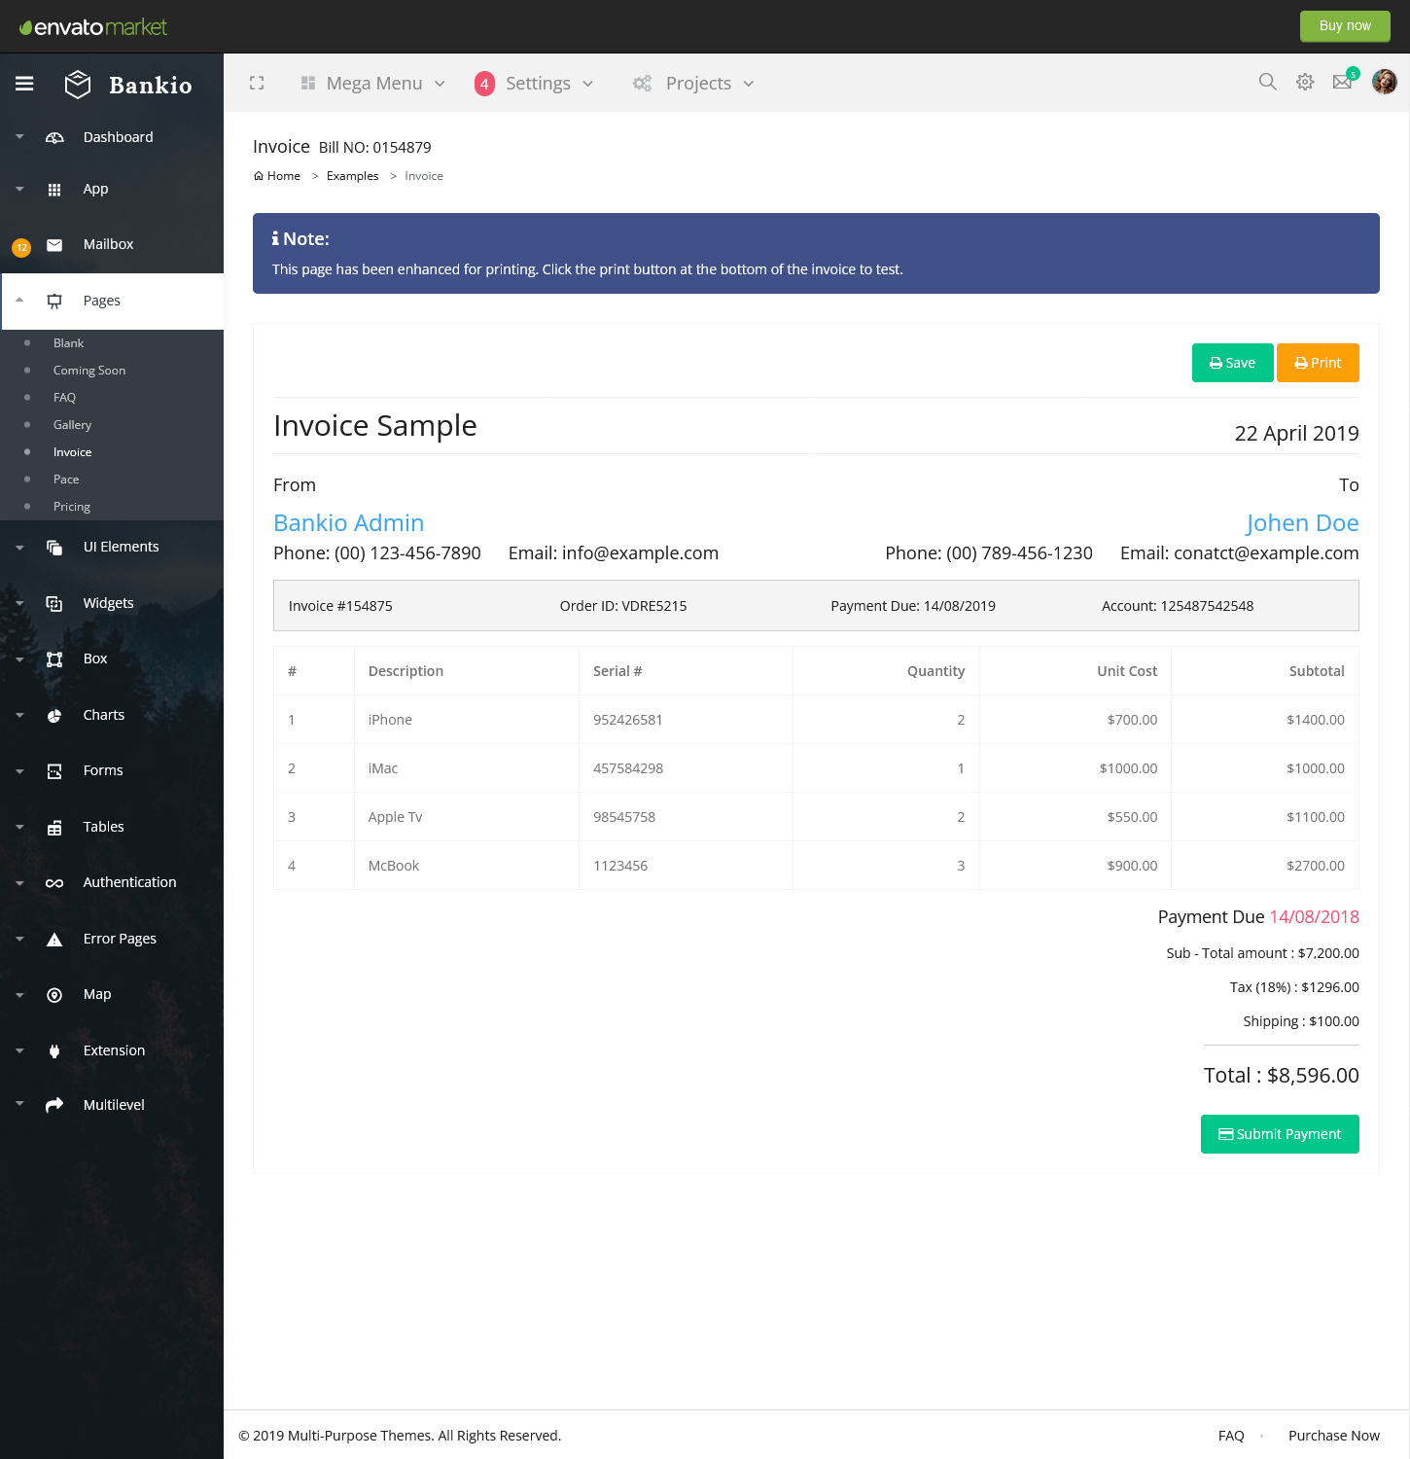
Task: Open the Mega Menu dropdown chevron
Action: (440, 84)
